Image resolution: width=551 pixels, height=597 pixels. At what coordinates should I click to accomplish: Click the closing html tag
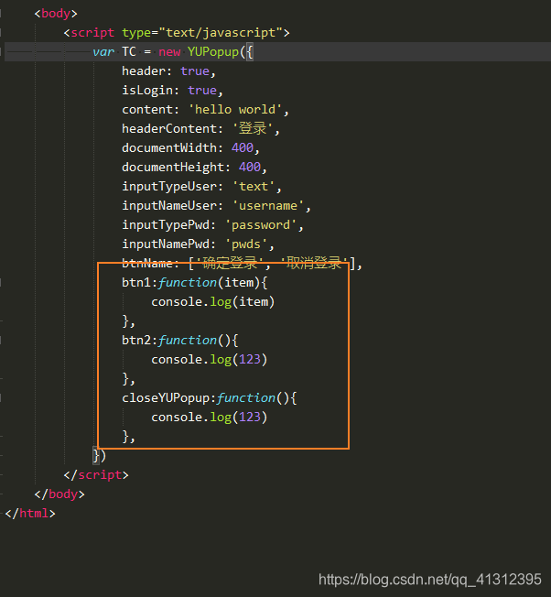pos(30,514)
